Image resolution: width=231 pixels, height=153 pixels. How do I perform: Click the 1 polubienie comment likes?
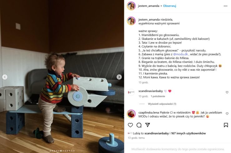coord(158,96)
